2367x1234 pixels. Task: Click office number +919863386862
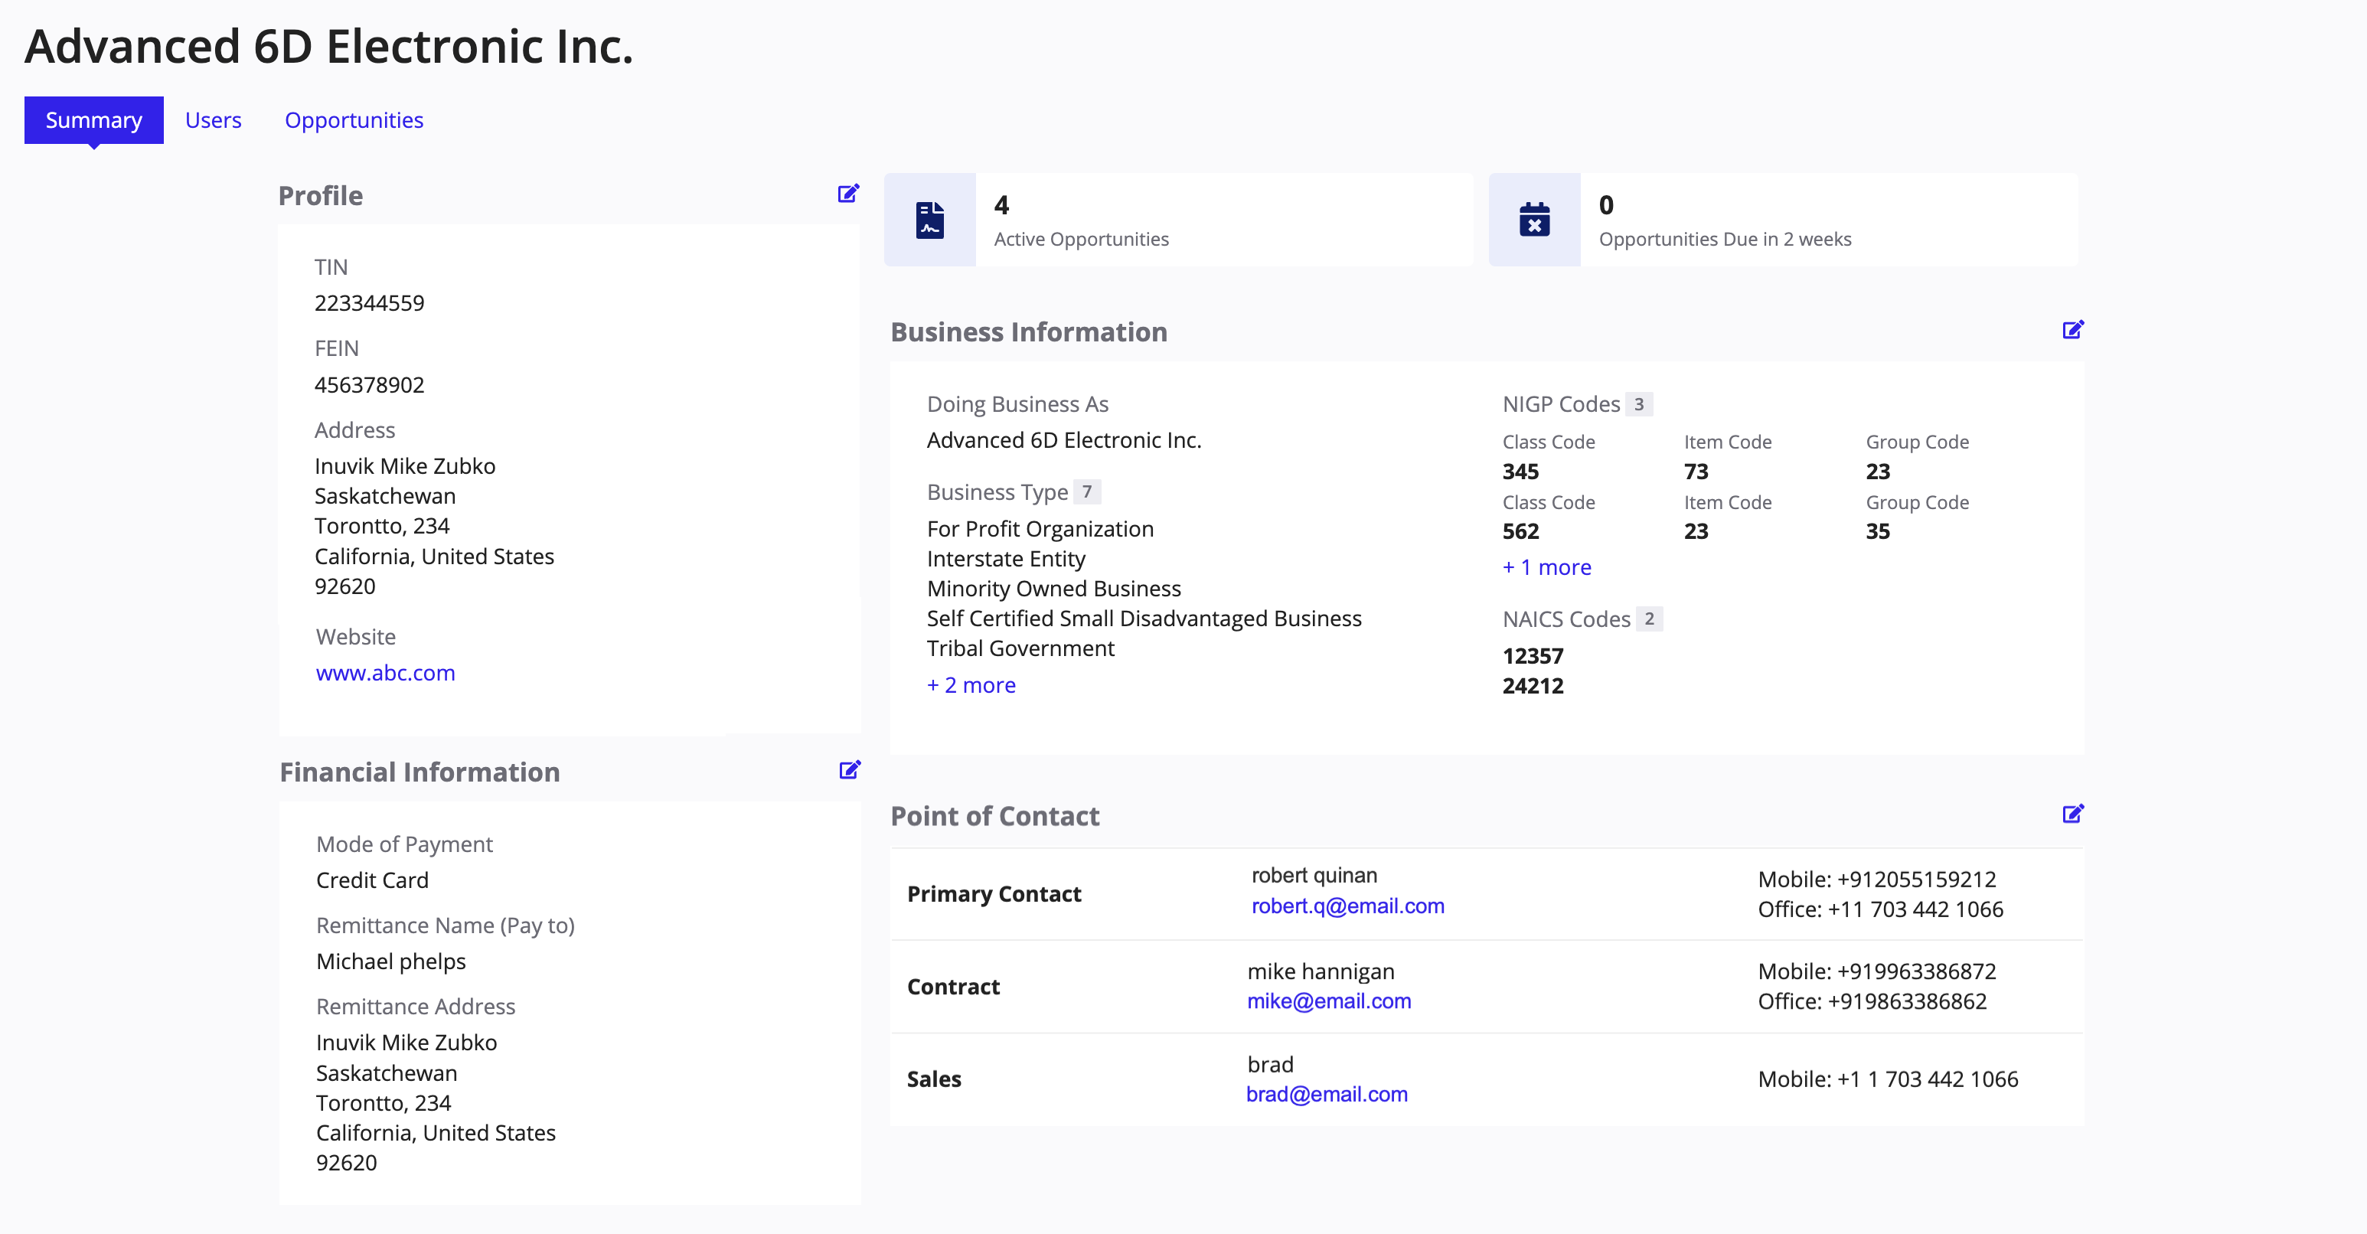point(1907,1001)
